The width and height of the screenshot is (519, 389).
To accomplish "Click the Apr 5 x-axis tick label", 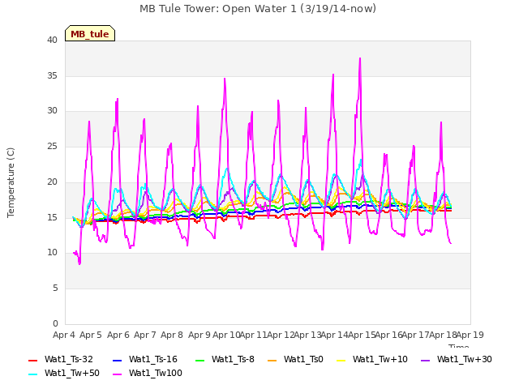I will coord(91,335).
